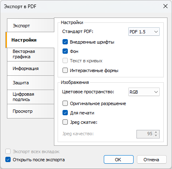172x169 pixels.
Task: Switch to the Векторная графика tab
Action: [x=31, y=54]
